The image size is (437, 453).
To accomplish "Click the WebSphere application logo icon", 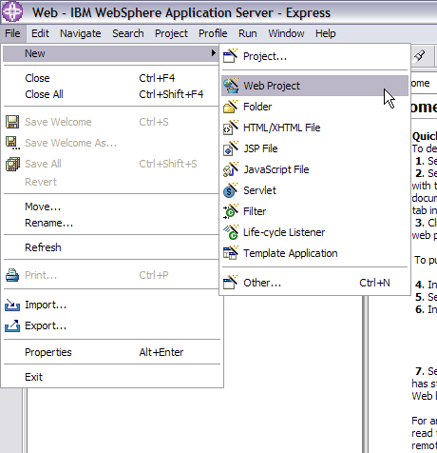I will (12, 11).
